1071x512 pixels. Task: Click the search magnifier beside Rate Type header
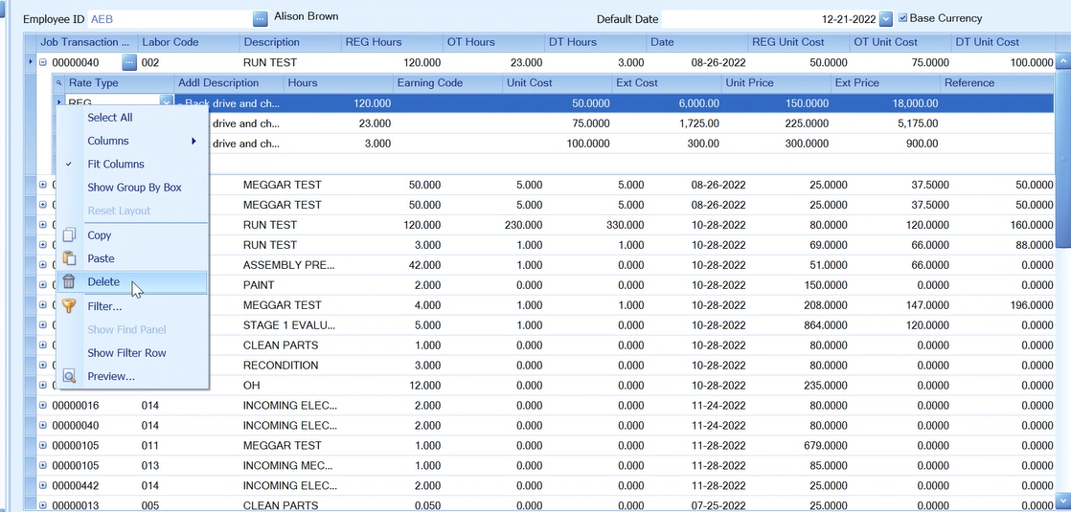coord(58,83)
